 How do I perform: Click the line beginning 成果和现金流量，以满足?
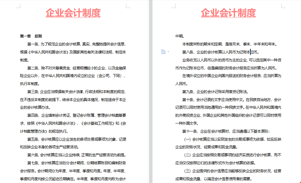click(214, 179)
